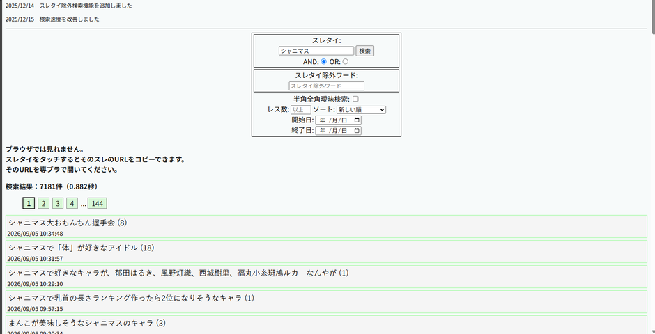The image size is (655, 334).
Task: Open the 終了日 date picker calendar icon
Action: tap(357, 131)
